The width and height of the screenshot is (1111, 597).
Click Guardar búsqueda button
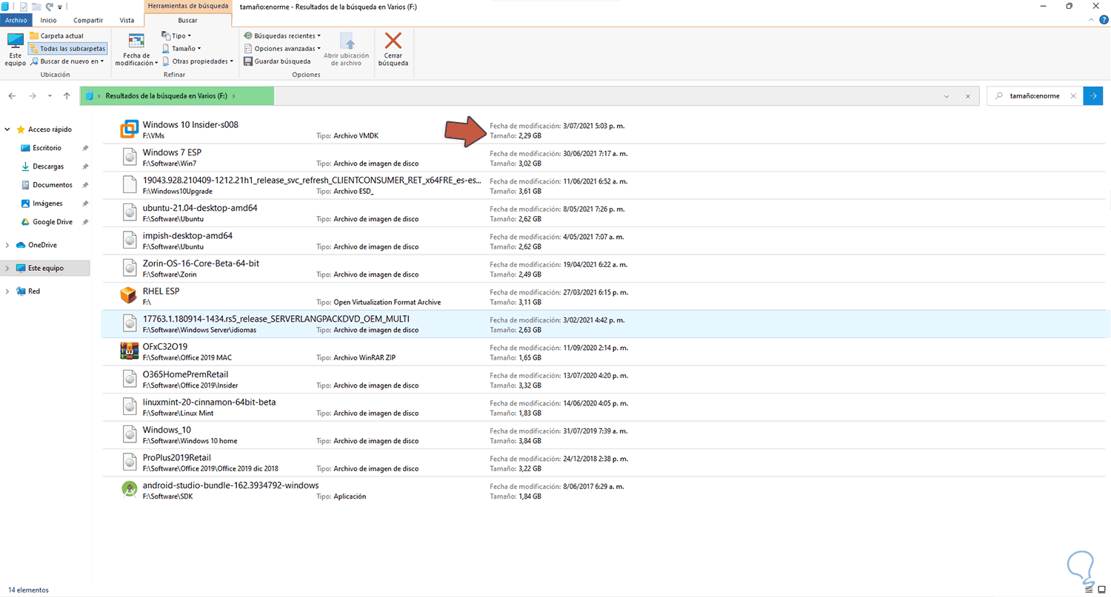pos(276,61)
